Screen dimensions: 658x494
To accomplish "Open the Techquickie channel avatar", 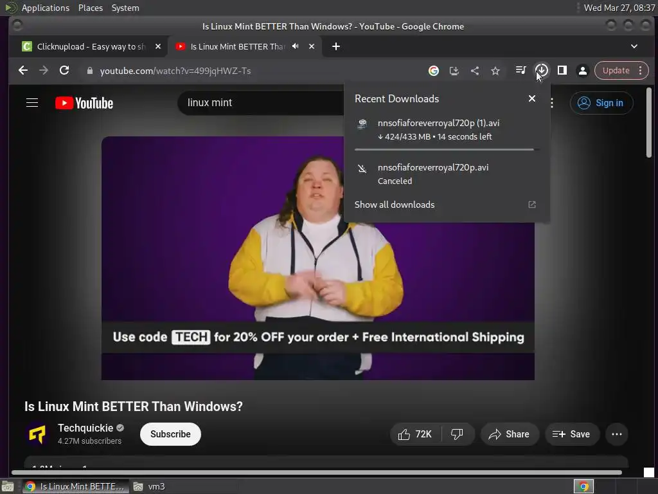I will pyautogui.click(x=37, y=434).
